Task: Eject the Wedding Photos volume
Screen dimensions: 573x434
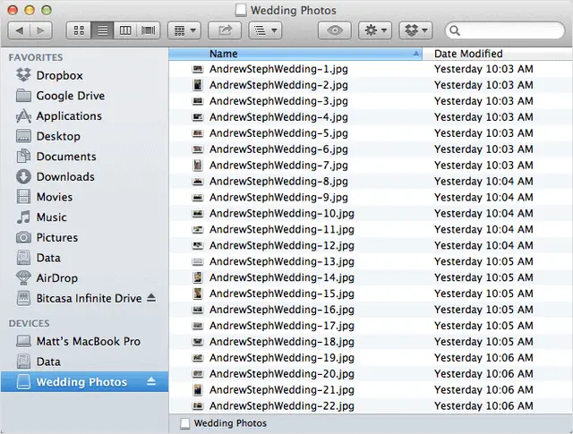Action: point(151,382)
